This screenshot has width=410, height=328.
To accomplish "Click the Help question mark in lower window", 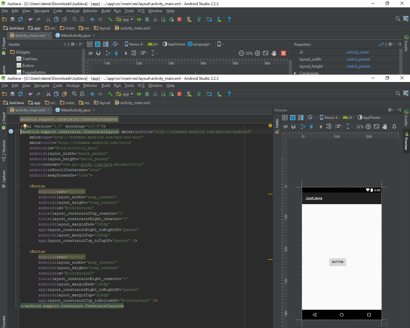I will tap(229, 94).
